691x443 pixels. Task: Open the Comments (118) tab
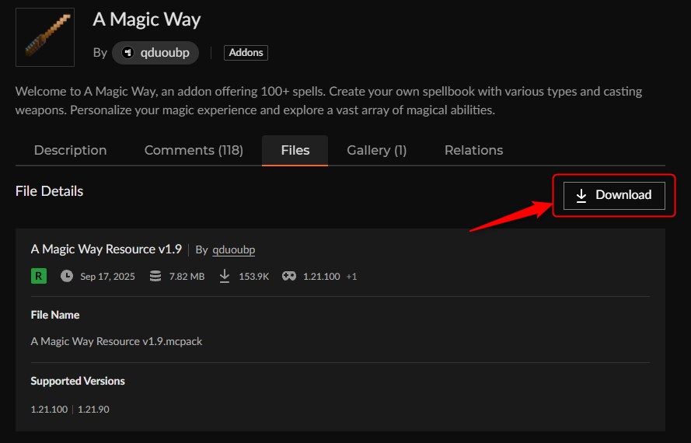click(x=194, y=150)
